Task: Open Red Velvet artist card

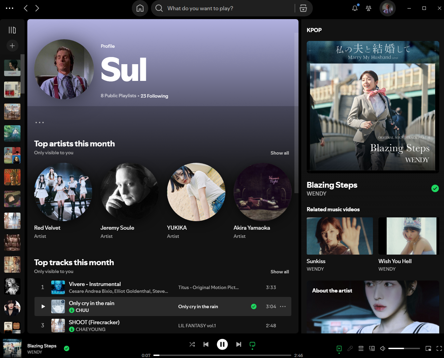Action: point(63,201)
